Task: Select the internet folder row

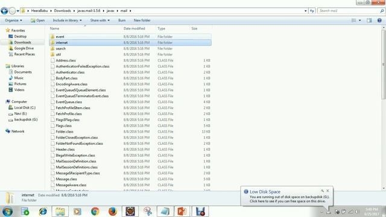Action: pyautogui.click(x=130, y=43)
